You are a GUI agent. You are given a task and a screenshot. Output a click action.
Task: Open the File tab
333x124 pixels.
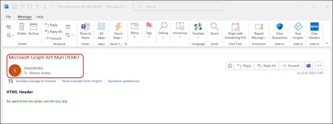pyautogui.click(x=9, y=17)
